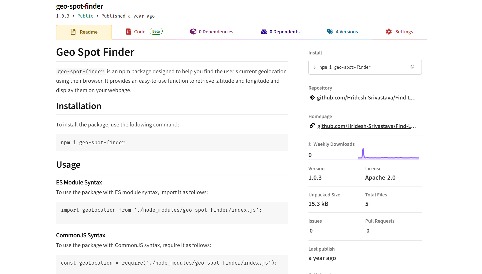Open the Repository GitHub link

tap(366, 98)
